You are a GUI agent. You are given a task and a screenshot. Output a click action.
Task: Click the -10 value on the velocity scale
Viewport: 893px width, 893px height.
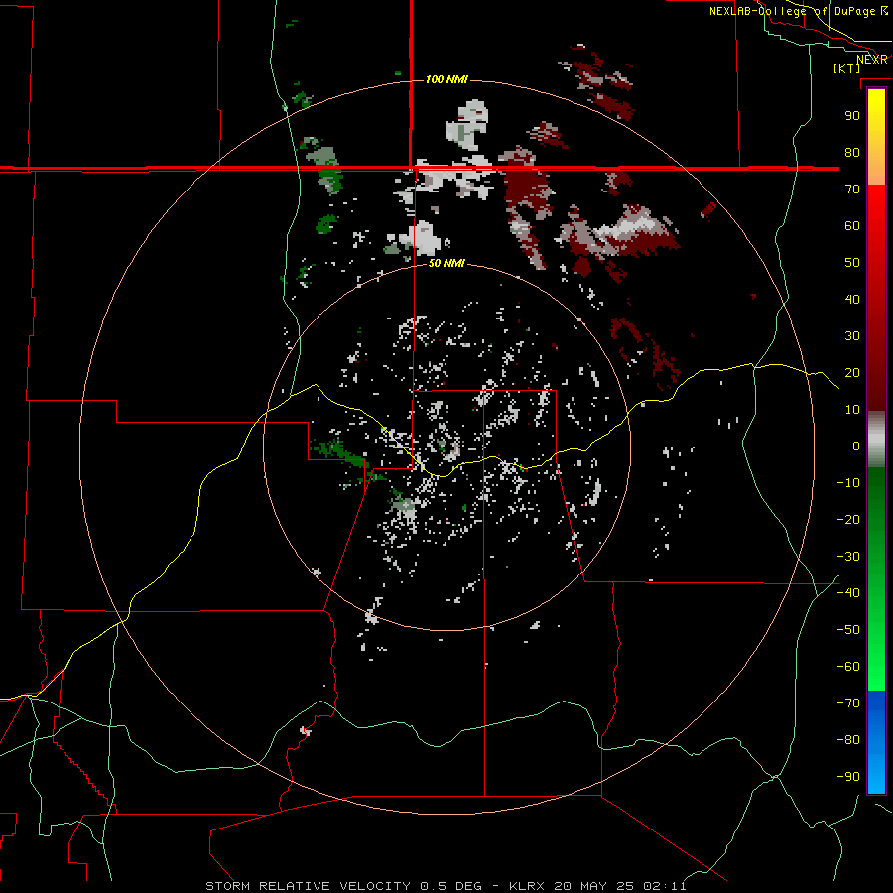point(848,483)
